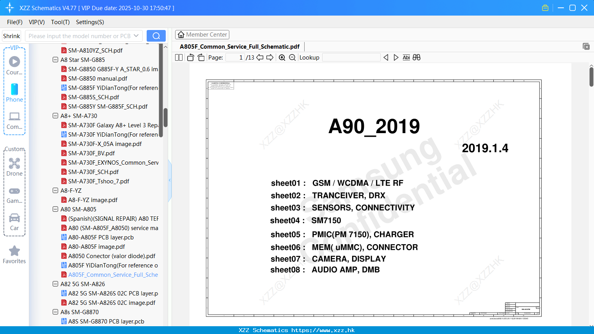Open the Settings(S) menu

tap(90, 22)
